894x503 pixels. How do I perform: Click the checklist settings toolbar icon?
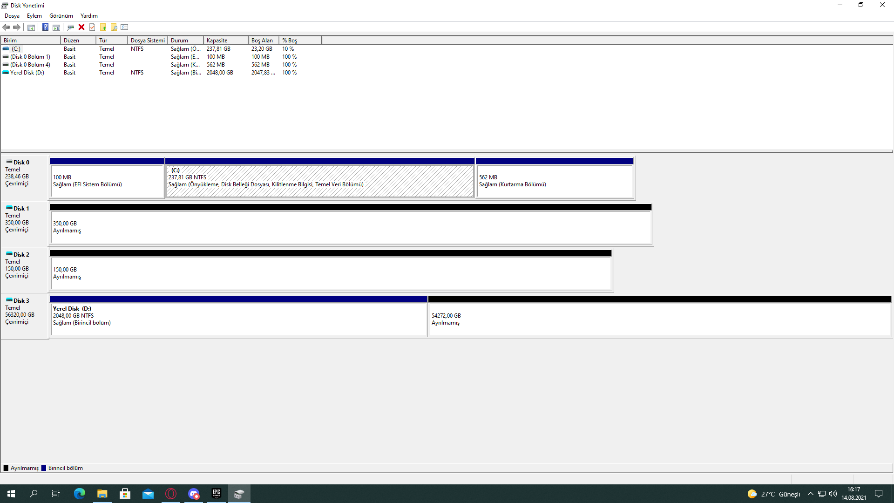tap(124, 27)
